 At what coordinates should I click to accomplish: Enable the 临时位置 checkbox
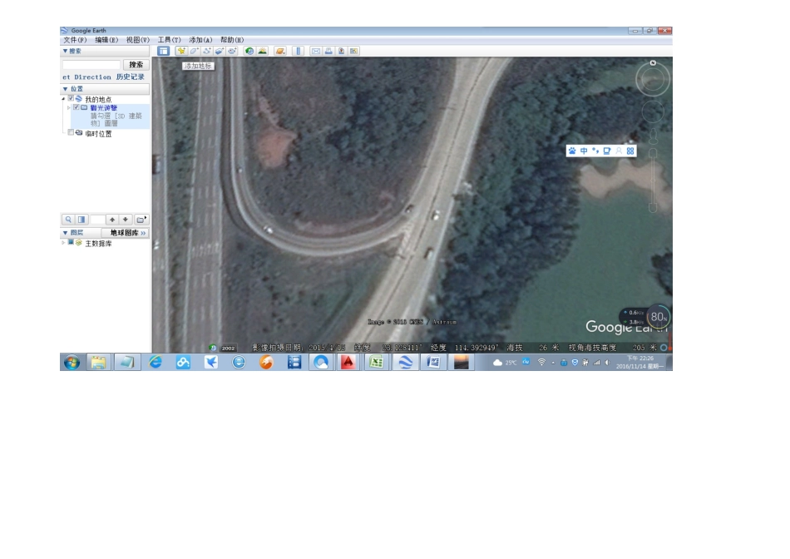pyautogui.click(x=71, y=132)
